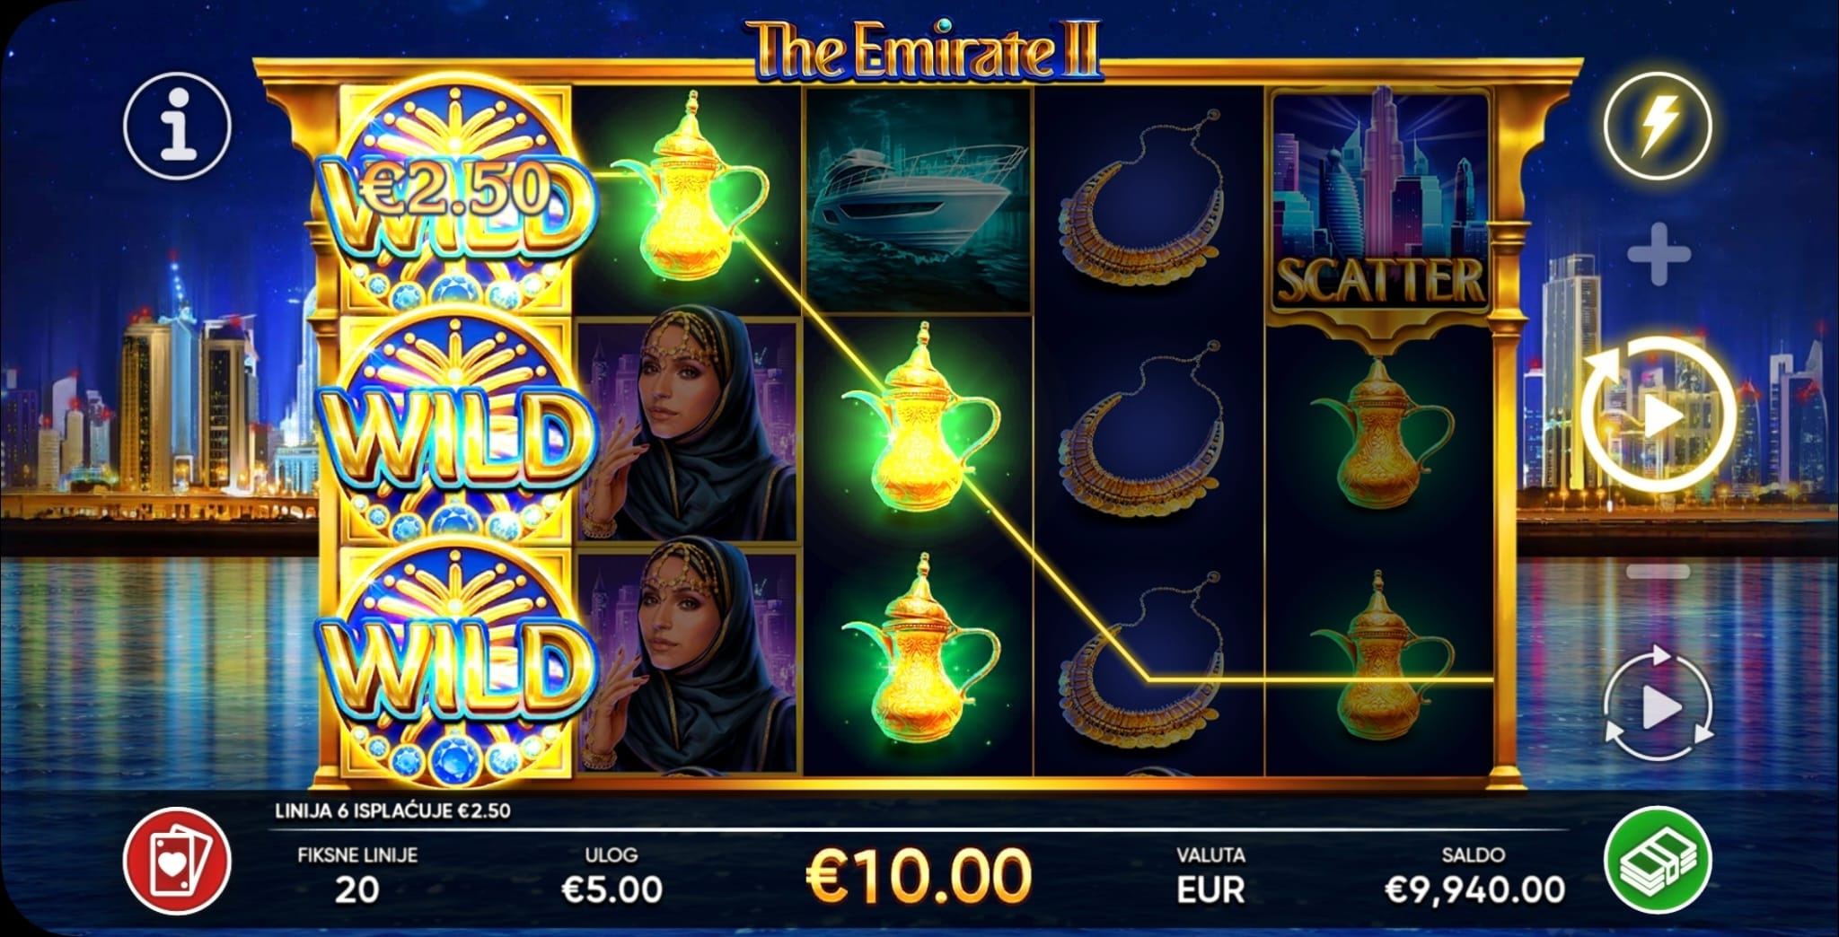Viewport: 1839px width, 937px height.
Task: Toggle the lightning turbo spin mode
Action: (x=1659, y=126)
